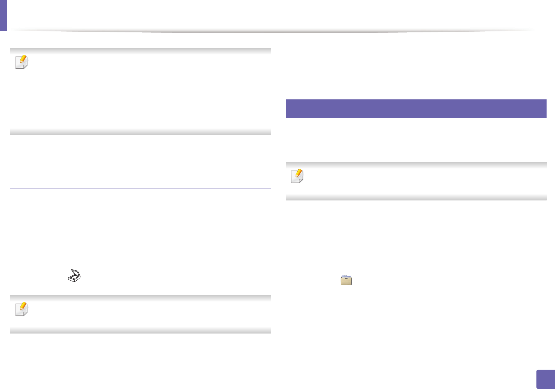The height and width of the screenshot is (389, 555).
Task: Click the bottom gray border of the upper-left note box
Action: (140, 132)
